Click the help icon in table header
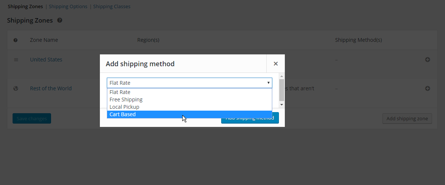 (x=16, y=40)
